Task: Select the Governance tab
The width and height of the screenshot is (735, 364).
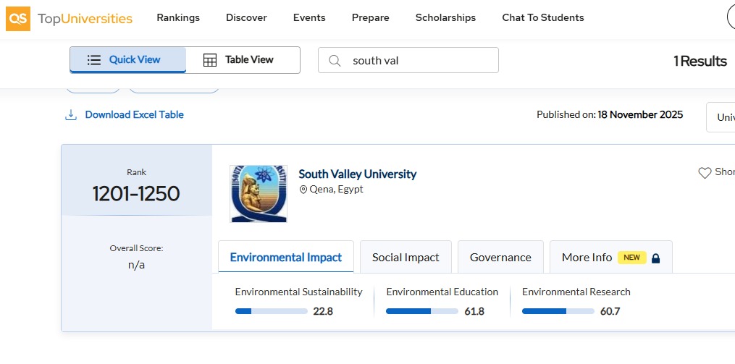Action: click(x=500, y=258)
